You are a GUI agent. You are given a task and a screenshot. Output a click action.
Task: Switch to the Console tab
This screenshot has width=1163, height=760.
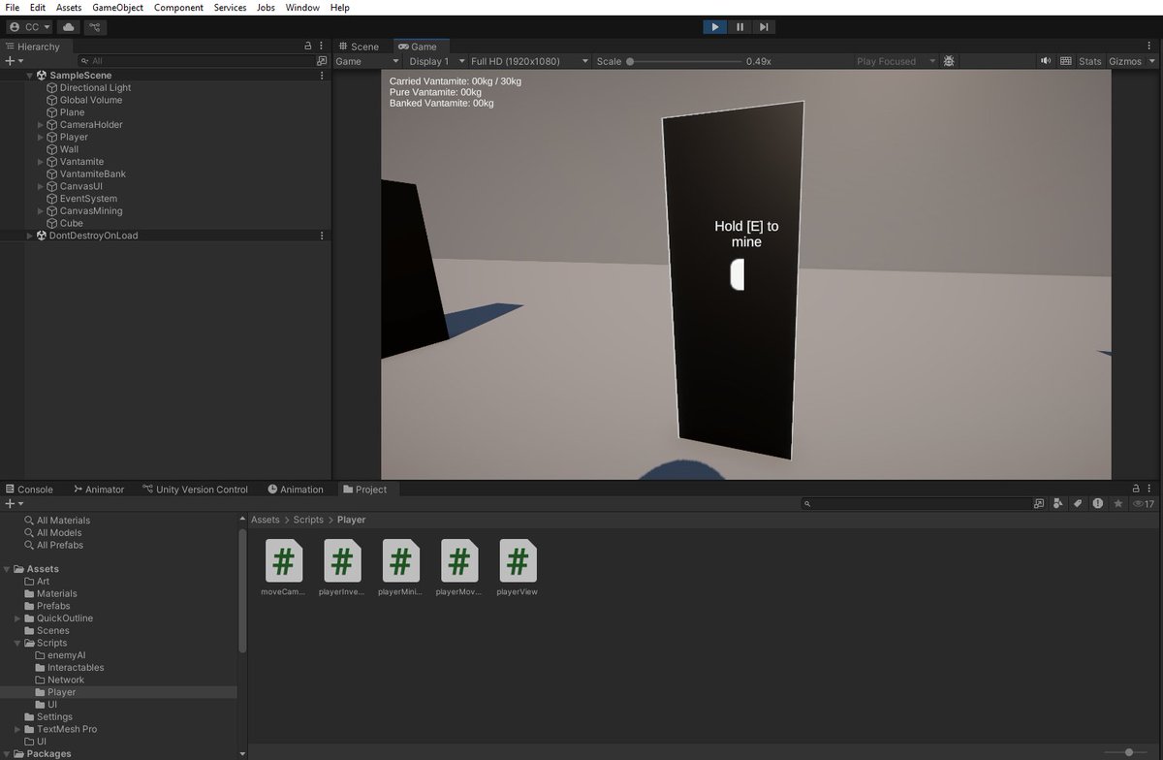tap(29, 490)
